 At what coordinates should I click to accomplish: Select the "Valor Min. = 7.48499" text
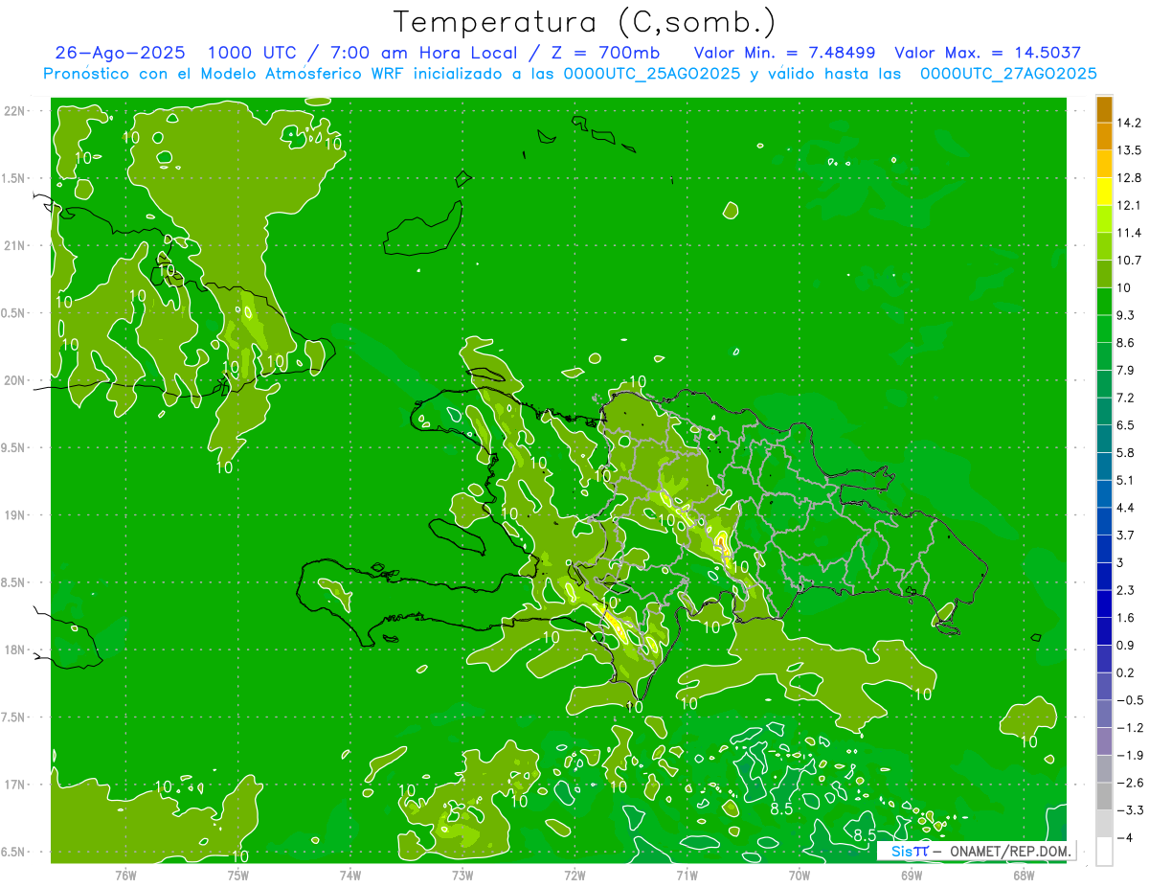(784, 53)
